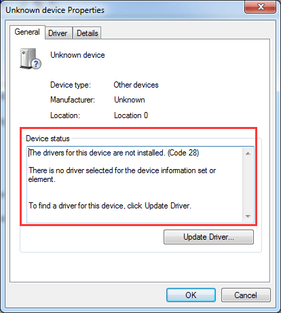This screenshot has height=313, width=281.
Task: Click the Manufacturer 'Unknown' value
Action: tap(130, 100)
